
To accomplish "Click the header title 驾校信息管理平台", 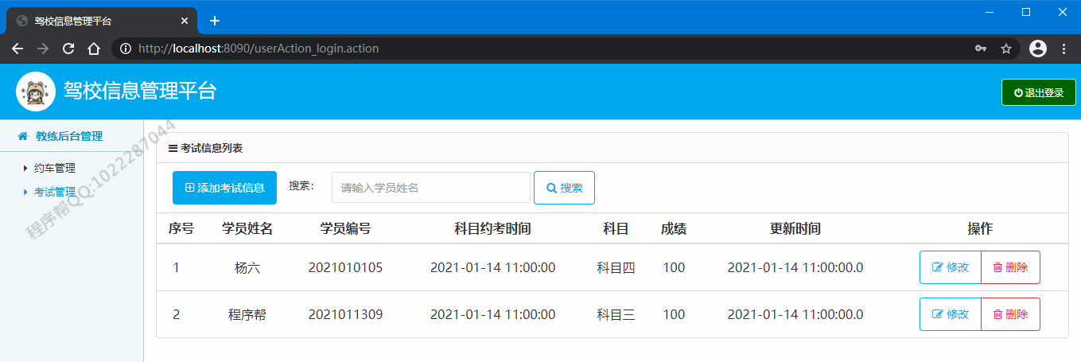I will click(x=140, y=91).
